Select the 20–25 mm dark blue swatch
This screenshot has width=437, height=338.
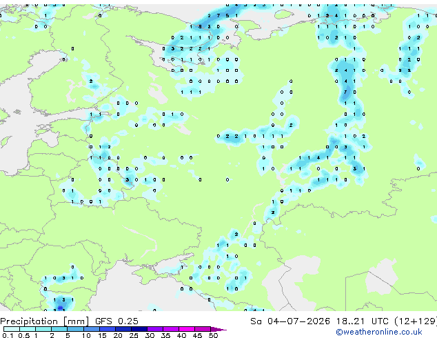tap(123, 329)
